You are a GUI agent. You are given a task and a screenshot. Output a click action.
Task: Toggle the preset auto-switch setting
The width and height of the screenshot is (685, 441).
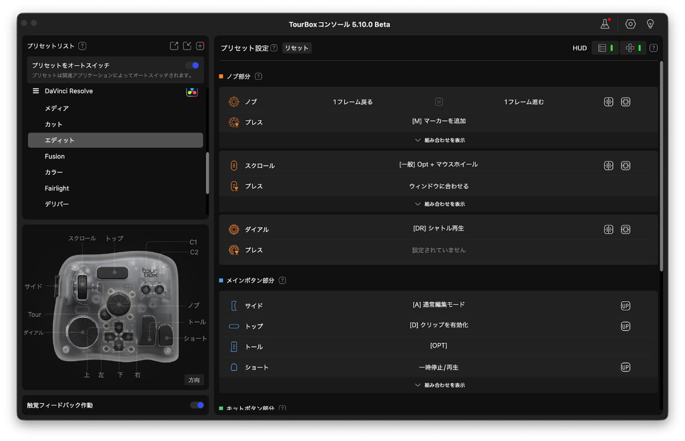(192, 65)
